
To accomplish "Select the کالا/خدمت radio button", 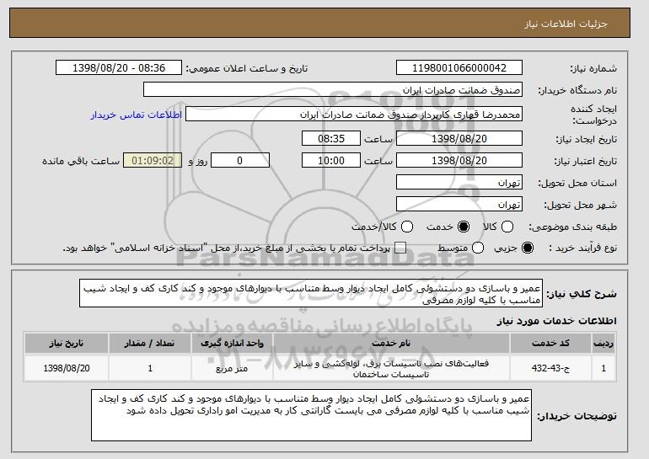I will (407, 227).
